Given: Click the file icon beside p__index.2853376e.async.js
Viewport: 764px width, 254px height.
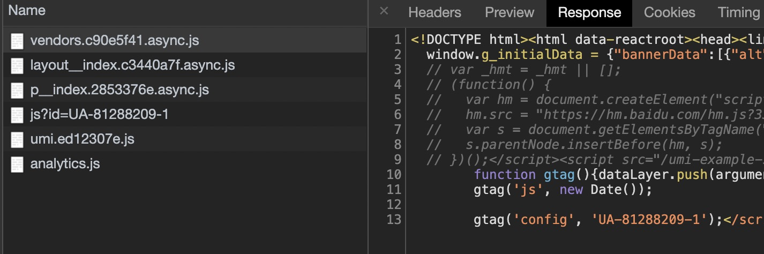Looking at the screenshot, I should [18, 90].
